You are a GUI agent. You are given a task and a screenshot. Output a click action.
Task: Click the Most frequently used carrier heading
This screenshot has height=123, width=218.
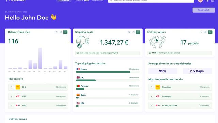click(x=166, y=79)
